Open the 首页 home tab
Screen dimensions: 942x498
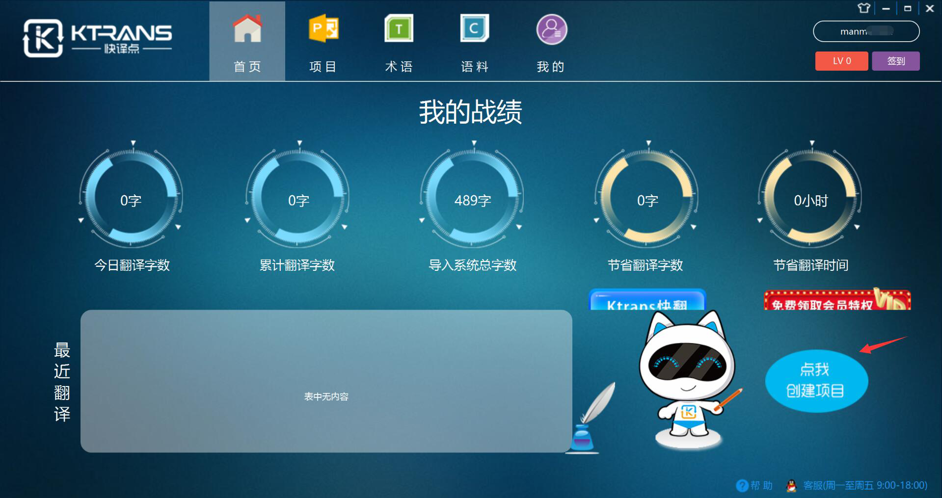(x=247, y=41)
